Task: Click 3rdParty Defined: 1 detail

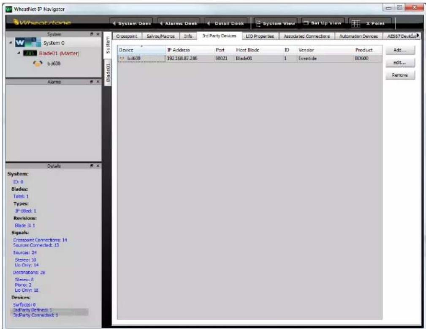Action: [33, 310]
